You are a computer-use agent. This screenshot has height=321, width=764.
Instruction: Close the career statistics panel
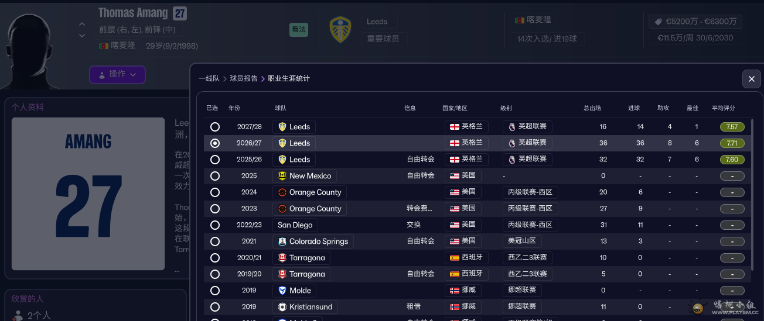[751, 79]
